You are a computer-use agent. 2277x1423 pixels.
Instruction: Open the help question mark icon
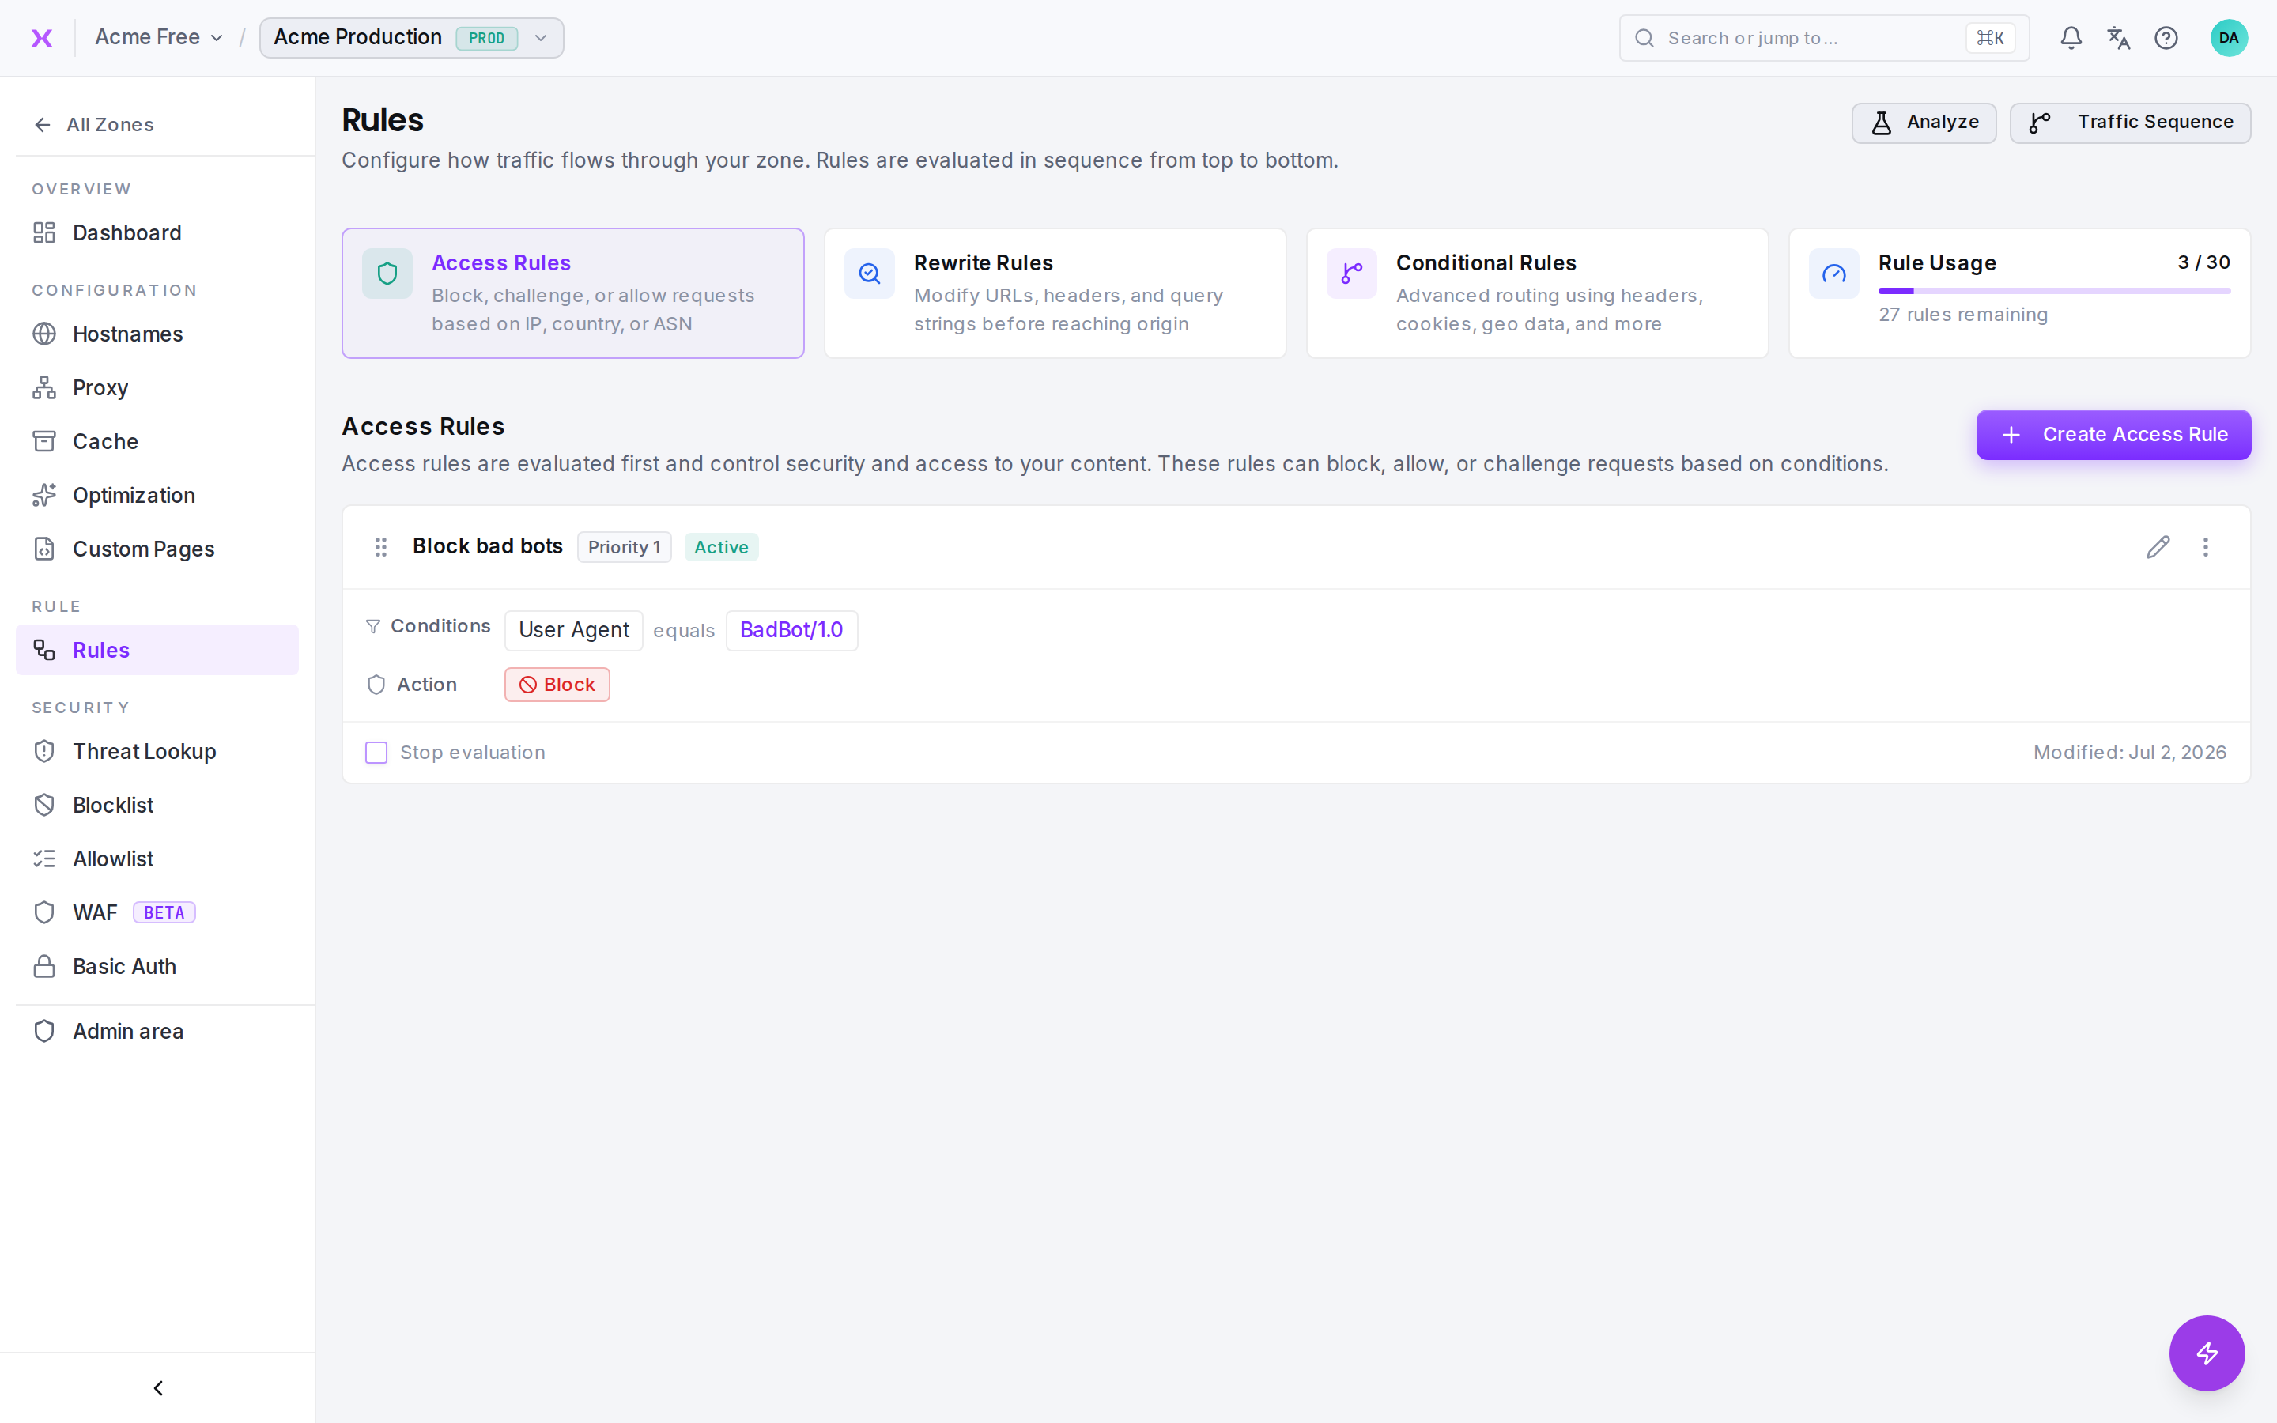point(2166,38)
